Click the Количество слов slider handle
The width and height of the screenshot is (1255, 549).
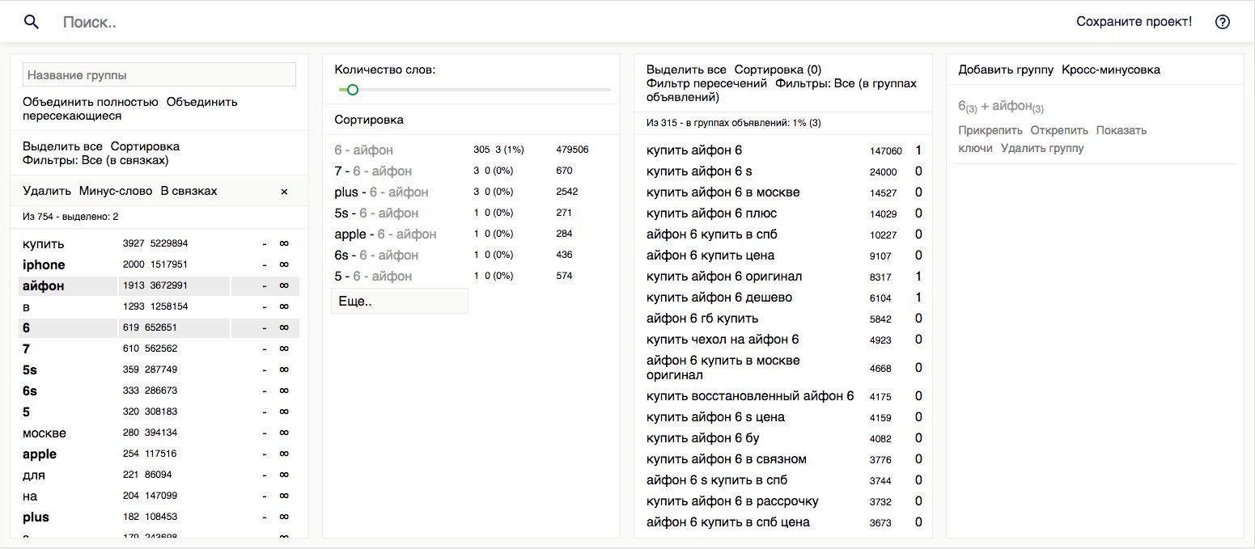(352, 89)
